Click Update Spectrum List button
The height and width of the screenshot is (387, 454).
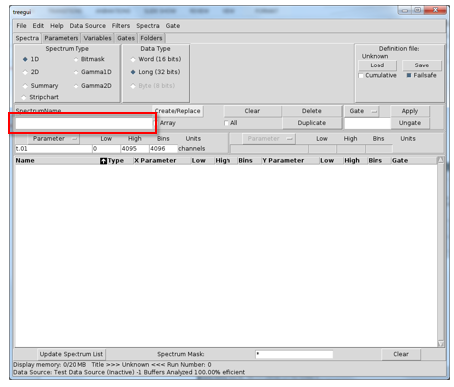72,354
